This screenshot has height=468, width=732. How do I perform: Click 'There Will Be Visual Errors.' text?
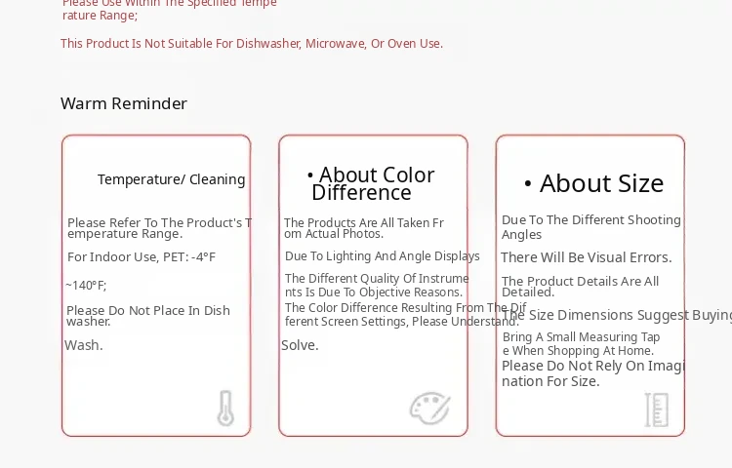coord(587,257)
